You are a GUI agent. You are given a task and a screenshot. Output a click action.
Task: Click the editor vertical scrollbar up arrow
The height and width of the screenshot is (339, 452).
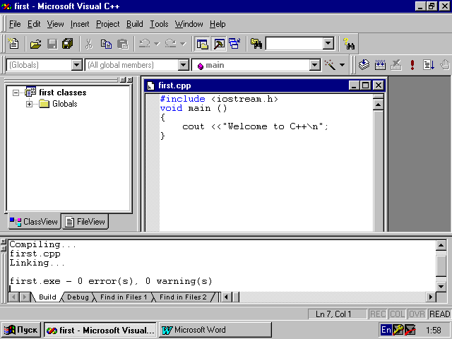[378, 105]
